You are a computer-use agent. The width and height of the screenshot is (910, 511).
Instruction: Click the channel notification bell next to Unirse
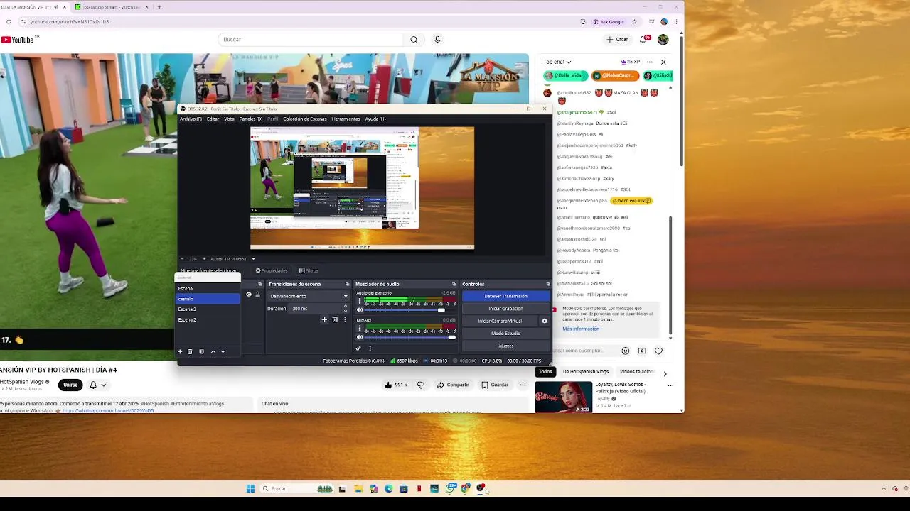93,385
